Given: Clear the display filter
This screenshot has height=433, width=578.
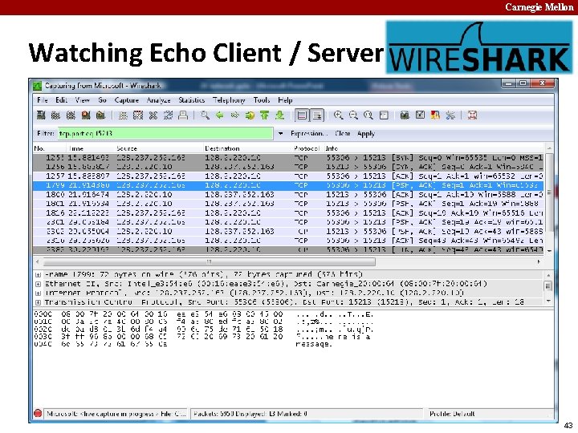Looking at the screenshot, I should click(342, 133).
